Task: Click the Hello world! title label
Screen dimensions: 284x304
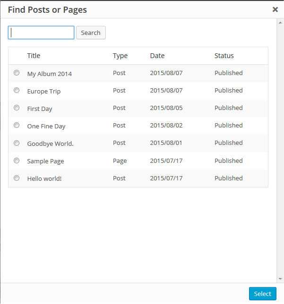Action: [x=44, y=178]
